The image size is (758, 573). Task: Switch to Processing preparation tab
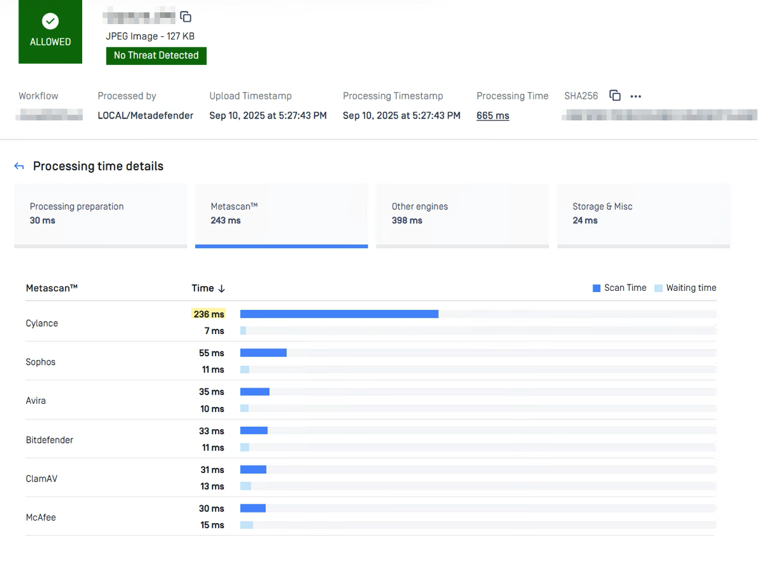100,214
